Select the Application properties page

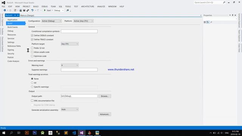coord(12,20)
